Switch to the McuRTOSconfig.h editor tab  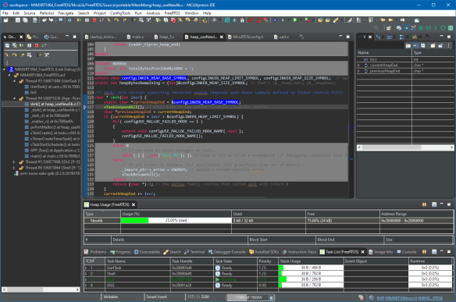click(246, 37)
